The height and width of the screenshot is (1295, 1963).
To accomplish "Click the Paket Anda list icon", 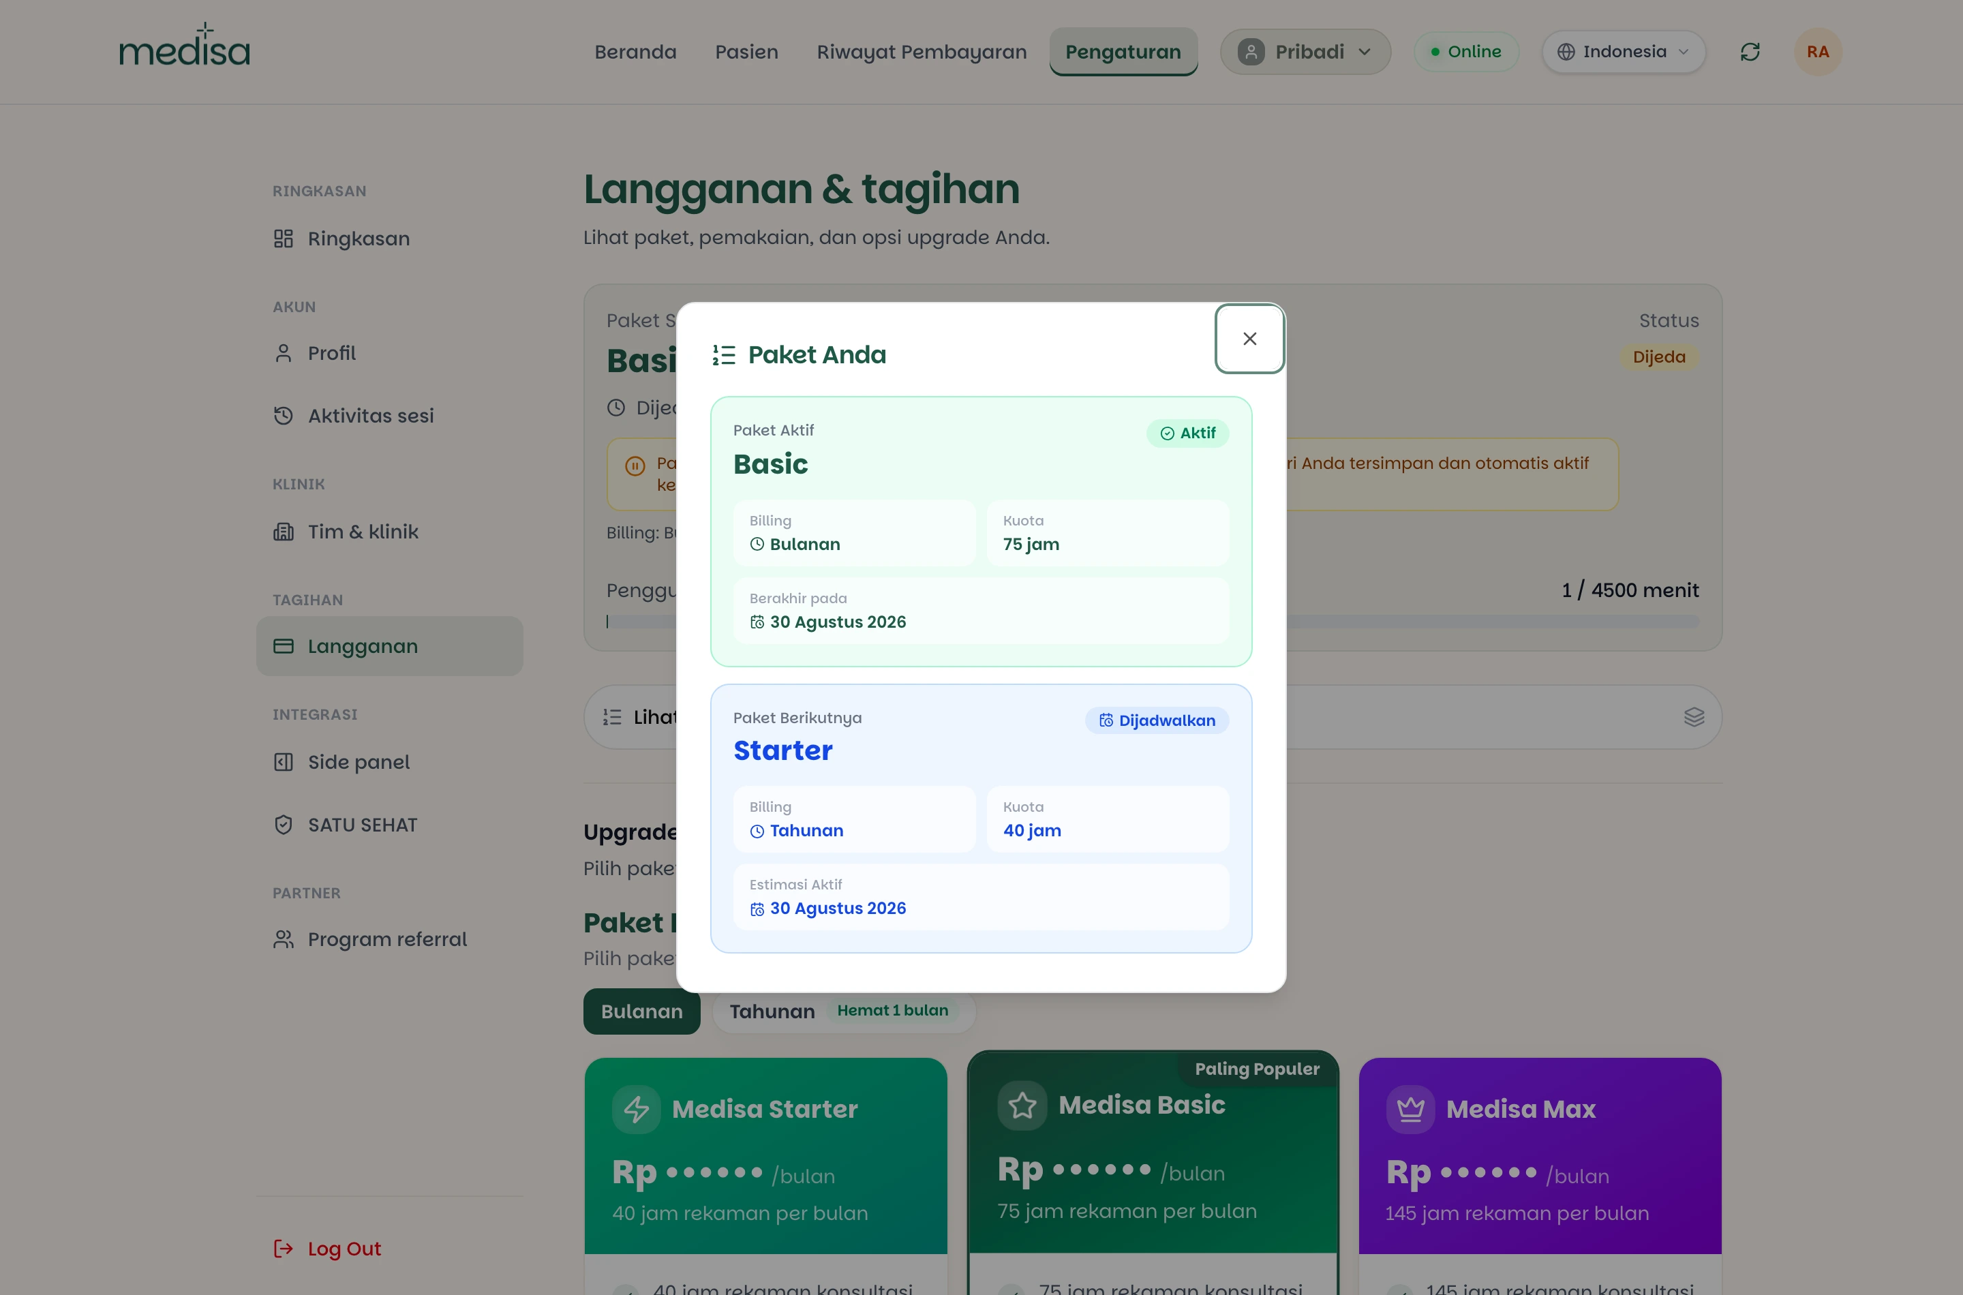I will click(x=723, y=355).
